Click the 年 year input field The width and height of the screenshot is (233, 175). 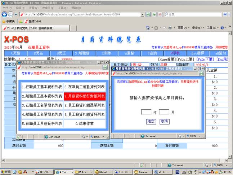click(x=146, y=112)
